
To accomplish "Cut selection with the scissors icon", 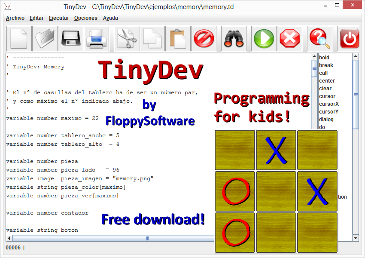I will click(x=126, y=38).
